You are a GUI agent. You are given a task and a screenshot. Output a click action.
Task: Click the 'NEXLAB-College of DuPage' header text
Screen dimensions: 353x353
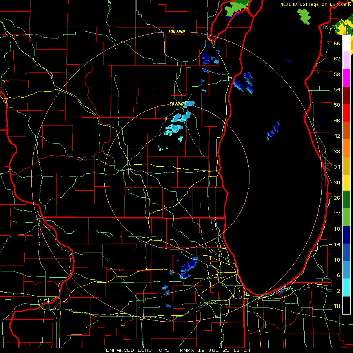click(x=314, y=4)
